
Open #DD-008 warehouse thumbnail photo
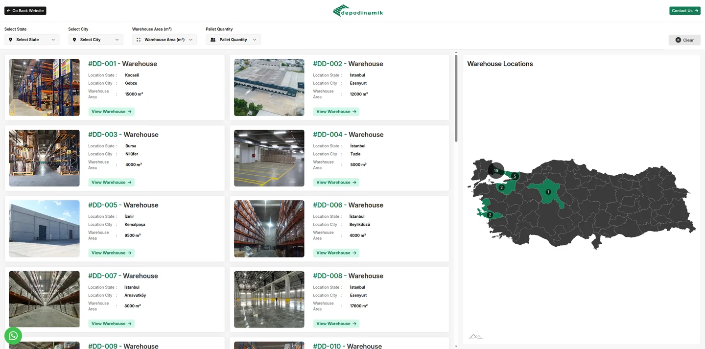tap(269, 300)
